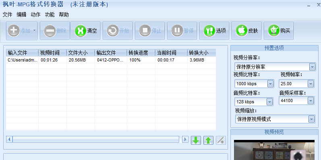Click the file list horizontal scrollbar right arrow
This screenshot has height=160, width=321.
(x=185, y=139)
